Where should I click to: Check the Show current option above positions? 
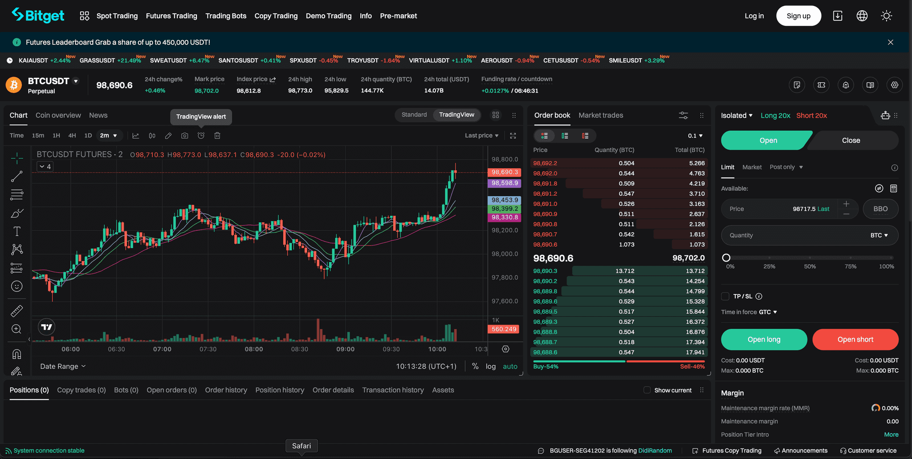(647, 390)
